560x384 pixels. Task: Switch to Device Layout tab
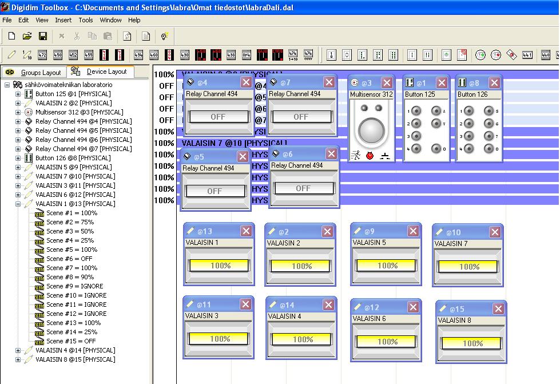(100, 72)
